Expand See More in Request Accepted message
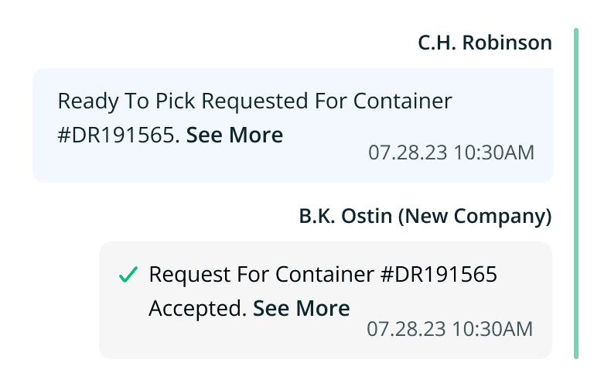The width and height of the screenshot is (611, 387). coord(302,309)
